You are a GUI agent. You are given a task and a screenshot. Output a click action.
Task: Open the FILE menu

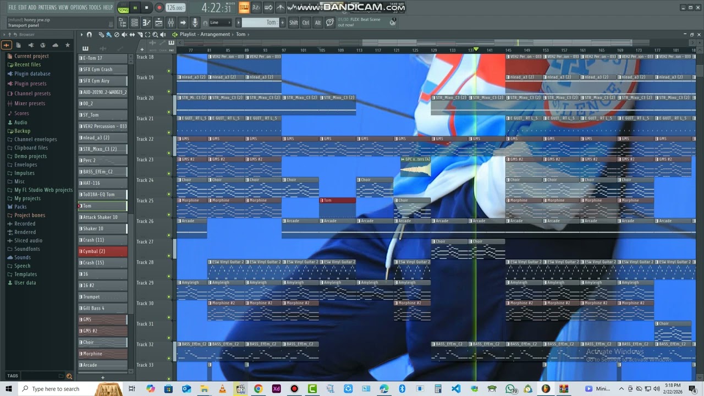[x=12, y=8]
